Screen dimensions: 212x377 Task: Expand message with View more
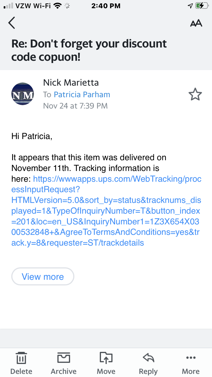point(43,276)
